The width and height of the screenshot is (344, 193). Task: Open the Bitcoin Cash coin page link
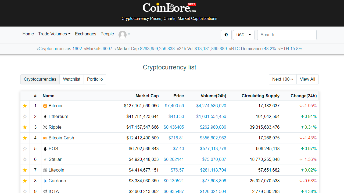[61, 138]
